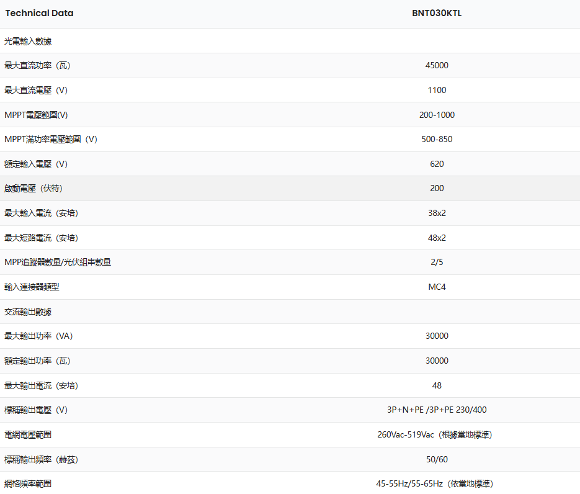This screenshot has height=494, width=580.
Task: Click the 額定輸出功率 (瓦) row label
Action: [x=37, y=361]
